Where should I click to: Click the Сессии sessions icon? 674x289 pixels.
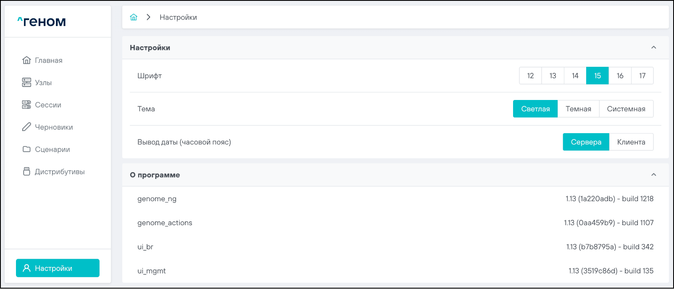coord(26,105)
